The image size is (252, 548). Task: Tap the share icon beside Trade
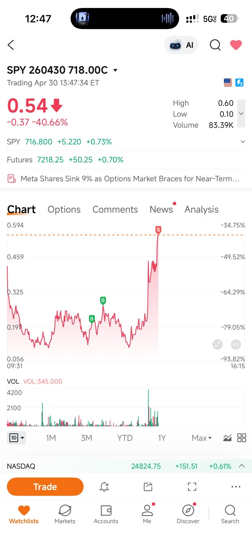(x=148, y=486)
